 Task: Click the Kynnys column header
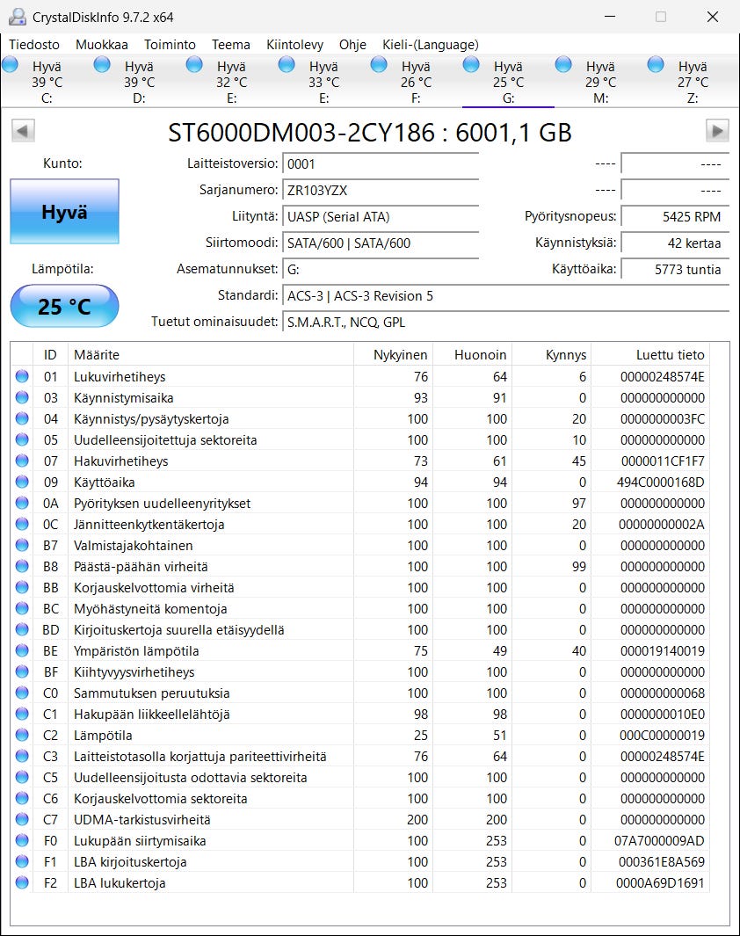(x=551, y=354)
